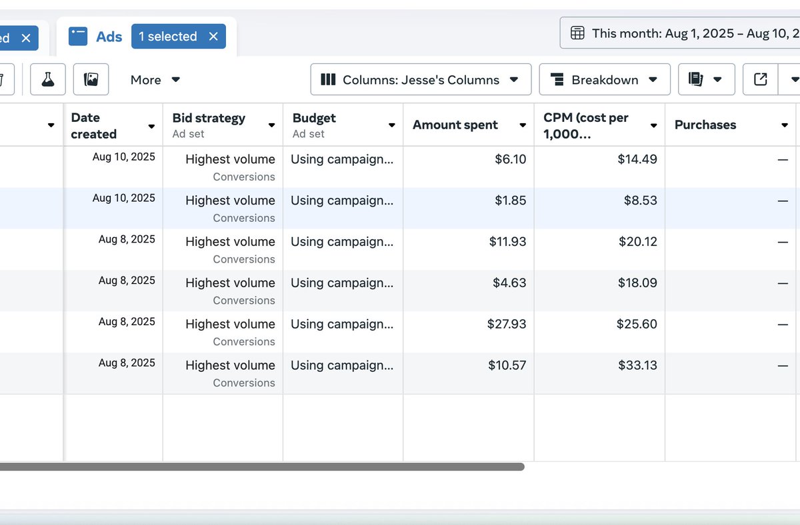The height and width of the screenshot is (525, 800).
Task: Remove the 1 selected filter
Action: [213, 37]
